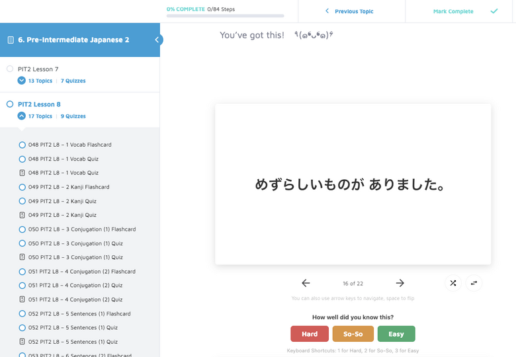This screenshot has height=357, width=516.
Task: Open 052 Sentences (1) Flashcard topic
Action: point(79,313)
